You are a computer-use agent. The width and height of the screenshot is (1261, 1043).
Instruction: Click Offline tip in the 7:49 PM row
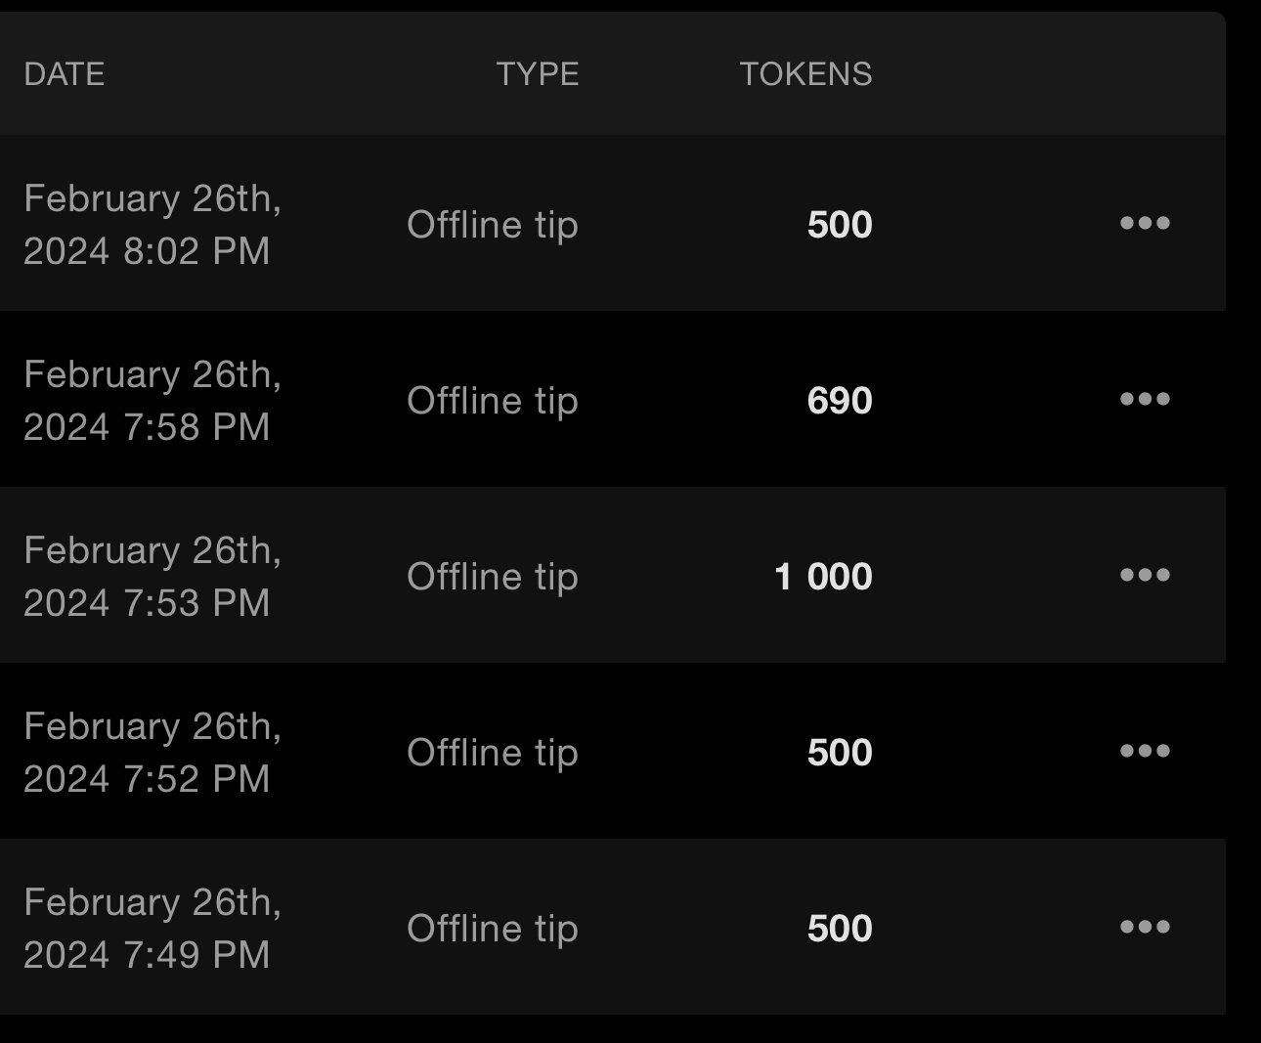coord(493,929)
